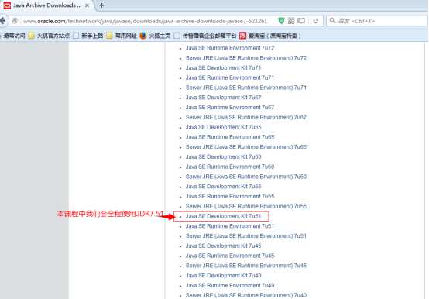Open Server JRE 7u40 link
Viewport: 429px width, 299px height.
point(246,295)
